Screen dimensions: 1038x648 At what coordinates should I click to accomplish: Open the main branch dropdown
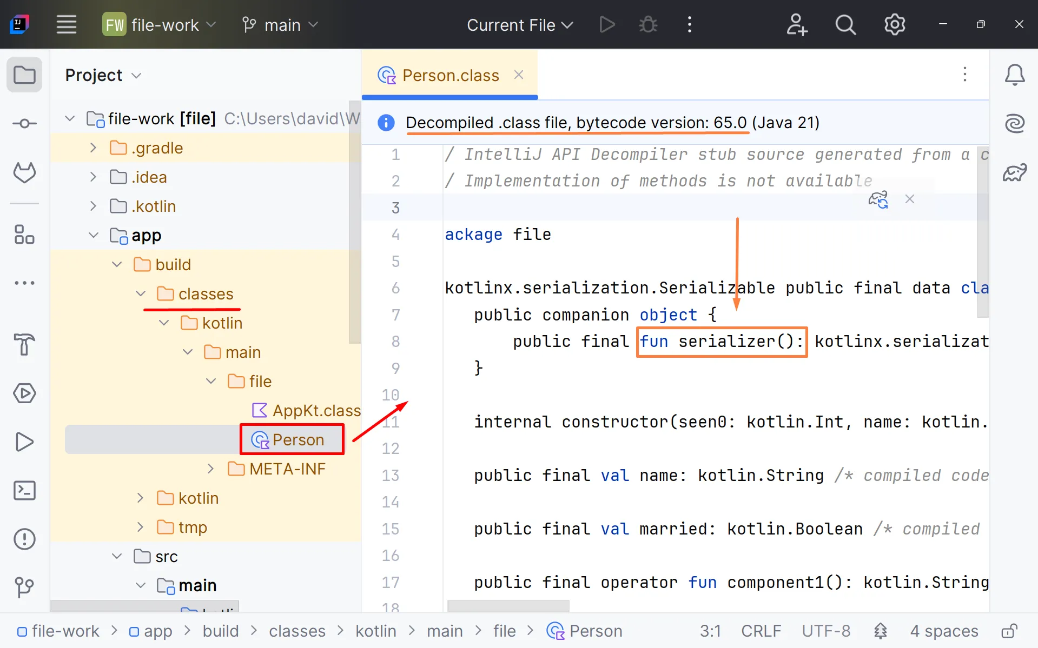coord(281,25)
